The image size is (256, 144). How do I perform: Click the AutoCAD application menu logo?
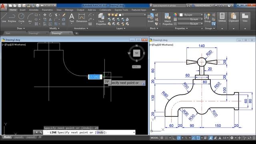coord(3,6)
